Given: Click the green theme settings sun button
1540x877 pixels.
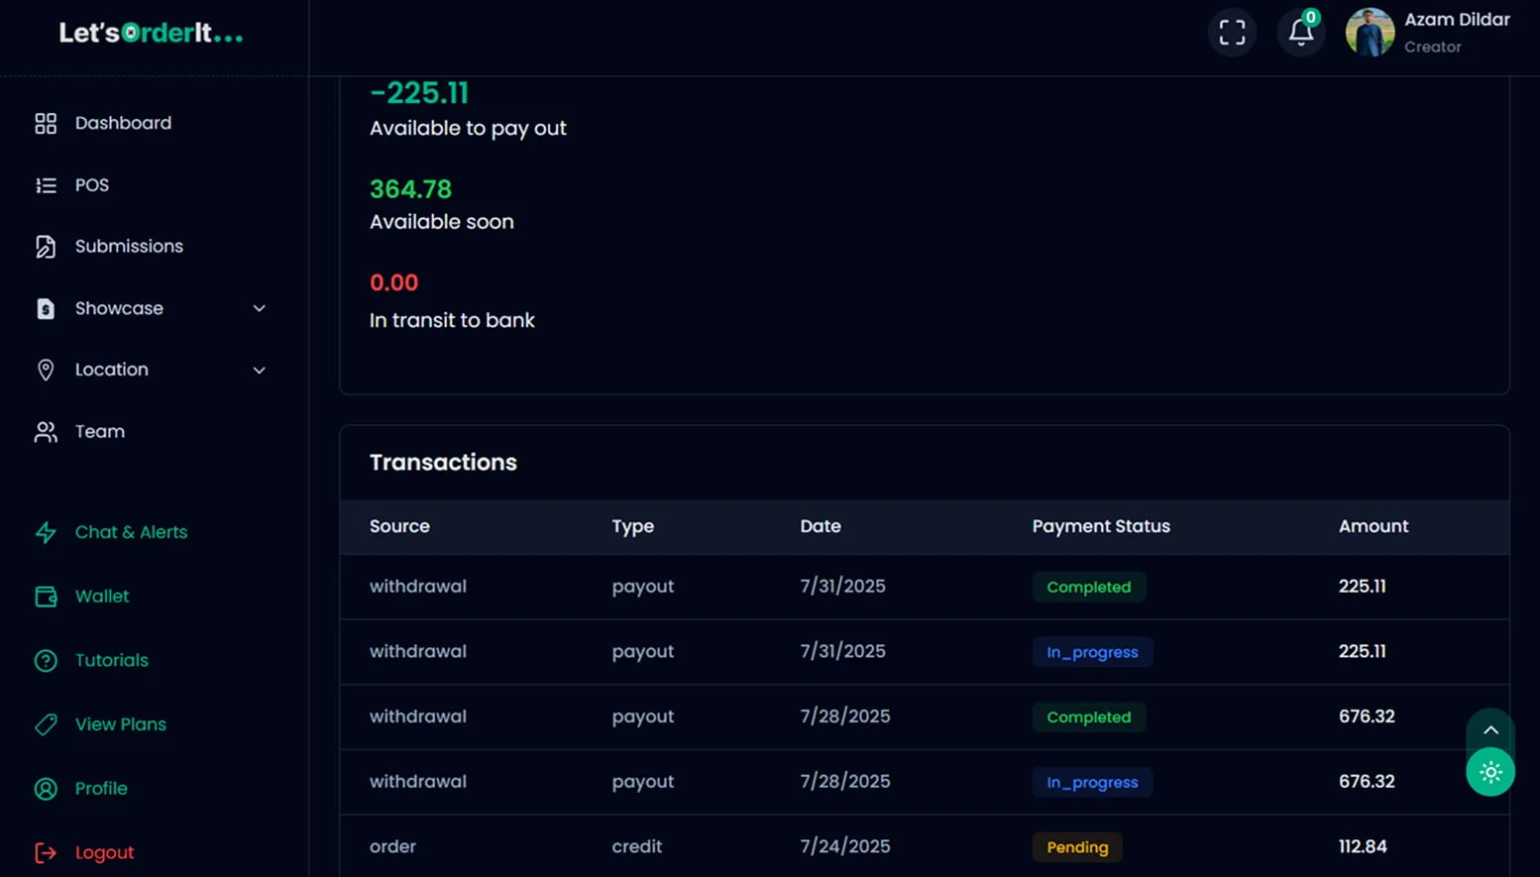Looking at the screenshot, I should (x=1489, y=772).
